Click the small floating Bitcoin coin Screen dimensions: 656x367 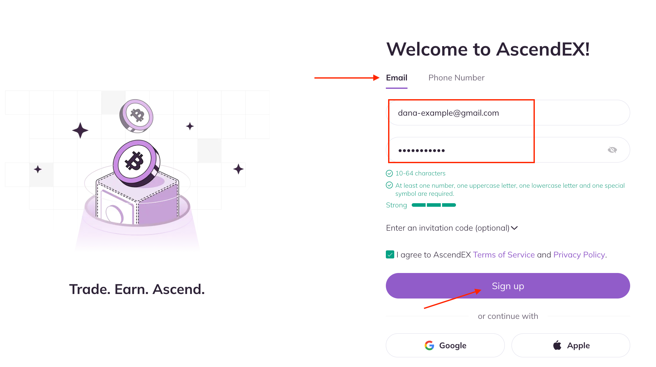click(x=137, y=116)
